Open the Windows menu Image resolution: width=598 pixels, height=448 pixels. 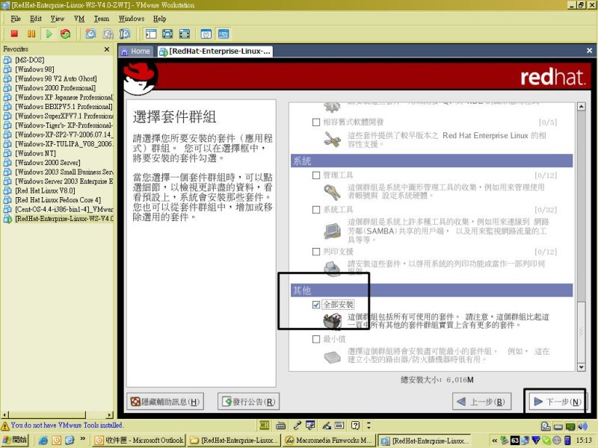132,18
